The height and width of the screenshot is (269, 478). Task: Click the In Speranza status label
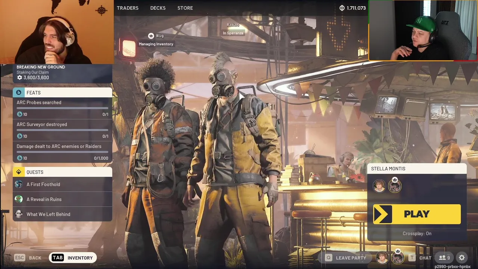tap(233, 33)
